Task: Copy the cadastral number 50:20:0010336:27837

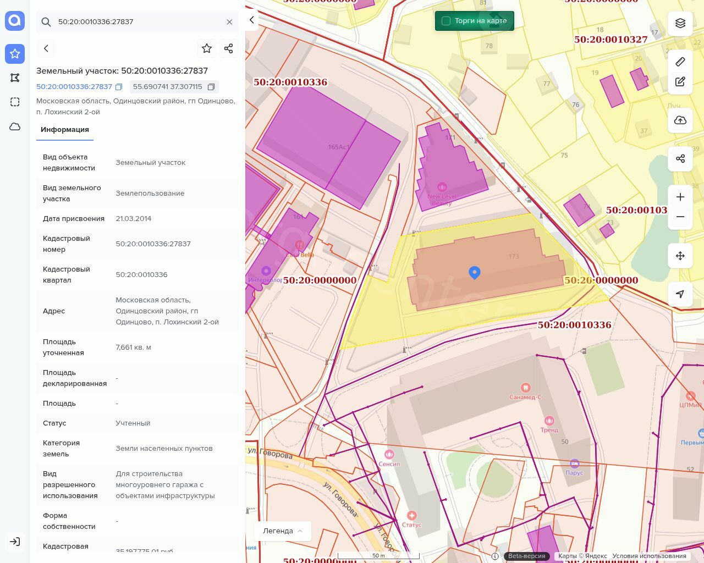Action: [x=119, y=87]
